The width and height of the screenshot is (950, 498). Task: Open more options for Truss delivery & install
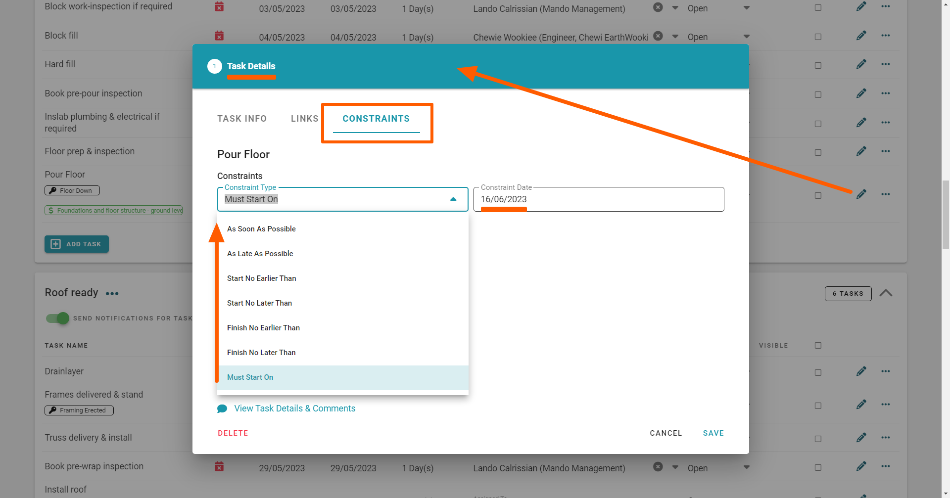coord(886,438)
